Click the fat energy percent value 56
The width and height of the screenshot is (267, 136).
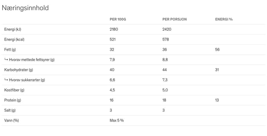coord(217,50)
